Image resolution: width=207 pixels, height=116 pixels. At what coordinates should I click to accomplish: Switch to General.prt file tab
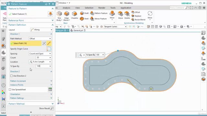78,30
